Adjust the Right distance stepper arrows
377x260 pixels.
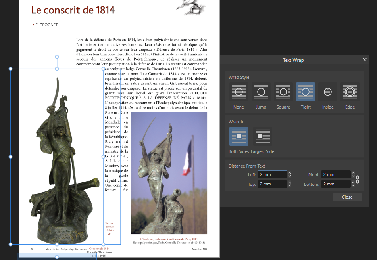tap(353, 174)
